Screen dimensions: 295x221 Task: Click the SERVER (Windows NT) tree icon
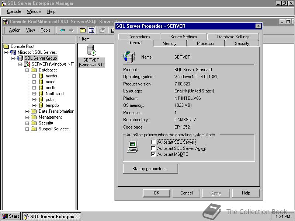27,64
